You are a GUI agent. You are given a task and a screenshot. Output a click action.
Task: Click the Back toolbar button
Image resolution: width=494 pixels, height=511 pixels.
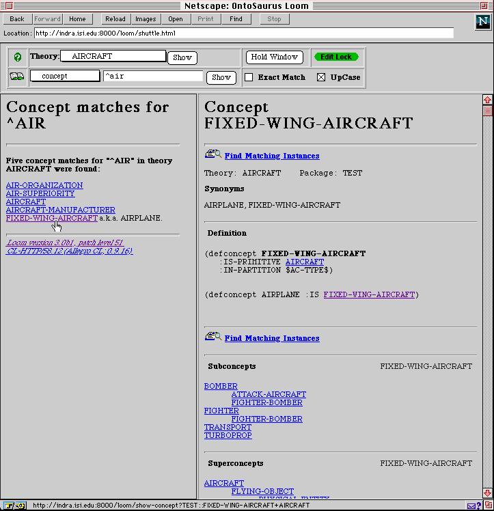17,19
